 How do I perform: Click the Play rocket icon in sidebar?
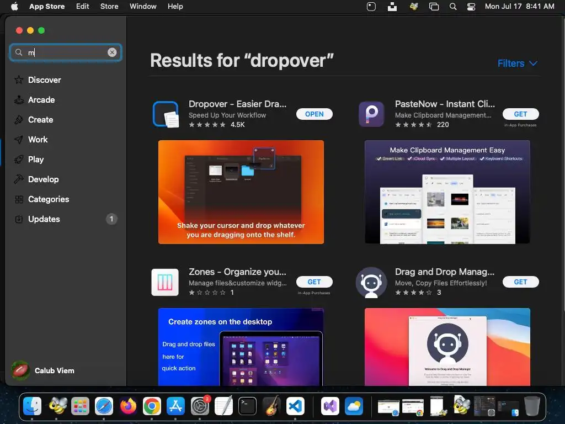(x=19, y=160)
